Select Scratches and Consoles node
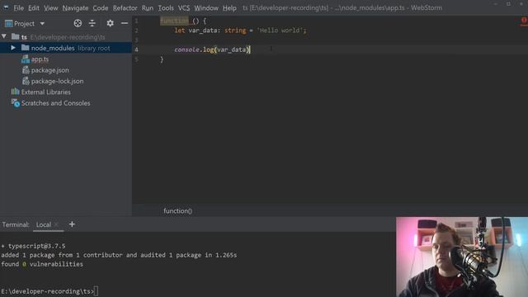This screenshot has width=528, height=297. click(55, 103)
